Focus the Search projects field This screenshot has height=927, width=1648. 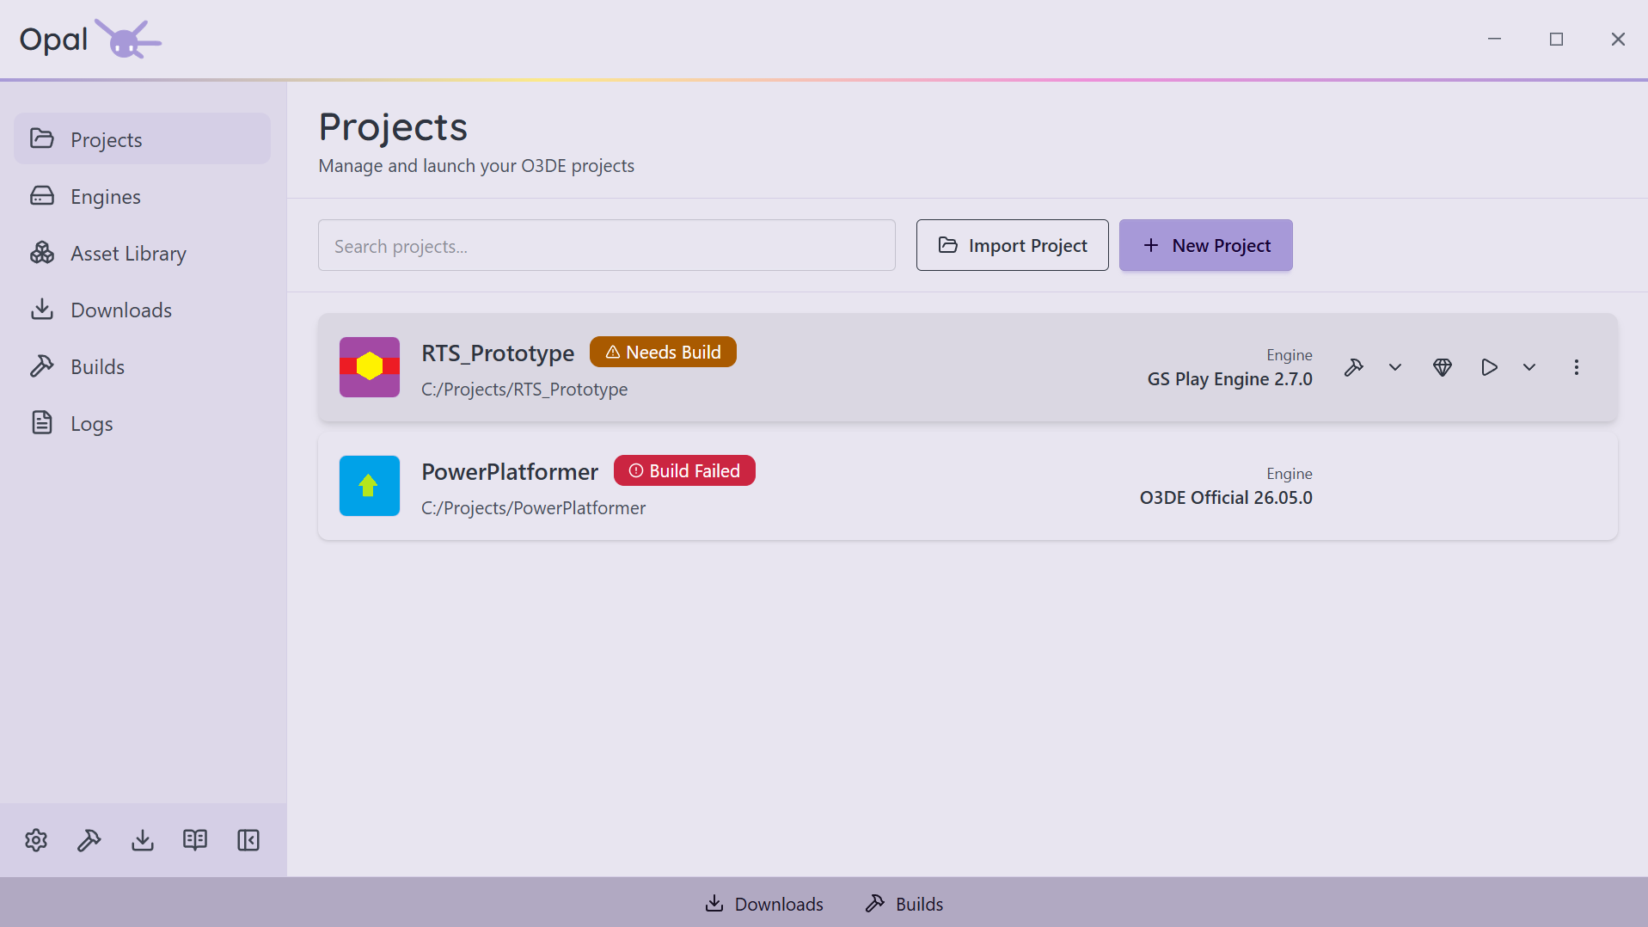pyautogui.click(x=606, y=245)
